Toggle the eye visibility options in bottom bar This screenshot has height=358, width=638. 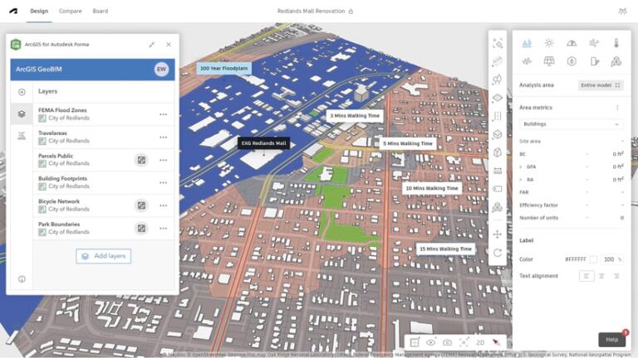tap(430, 342)
